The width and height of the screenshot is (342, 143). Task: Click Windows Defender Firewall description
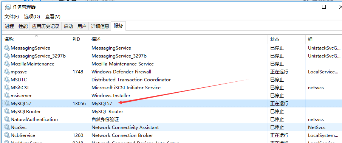(121, 71)
